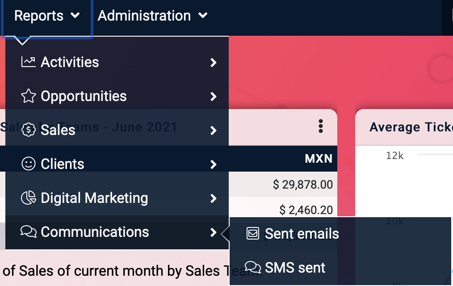Viewport: 453px width, 286px height.
Task: Click the SMS sent chat icon
Action: point(253,267)
